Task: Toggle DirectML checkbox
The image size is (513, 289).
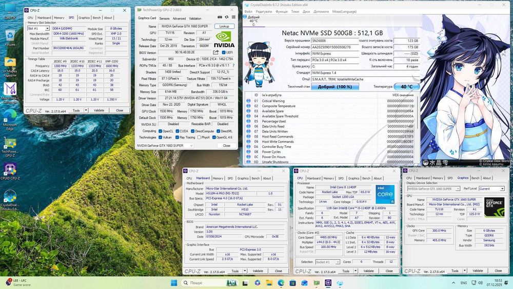Action: pos(218,131)
